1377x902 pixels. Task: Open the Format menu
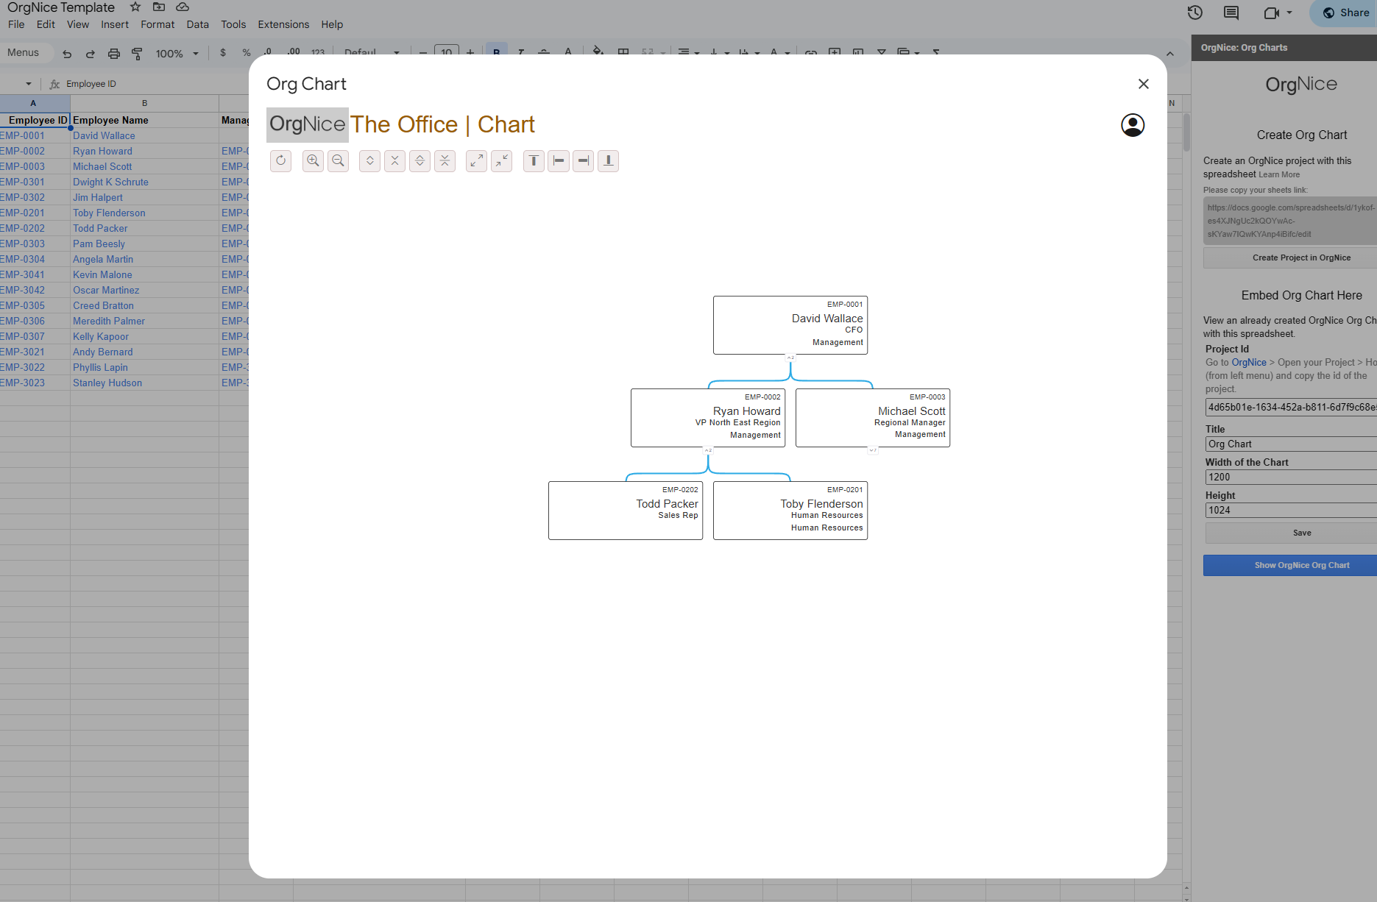[x=157, y=24]
